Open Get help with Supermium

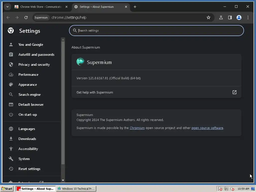point(156,92)
